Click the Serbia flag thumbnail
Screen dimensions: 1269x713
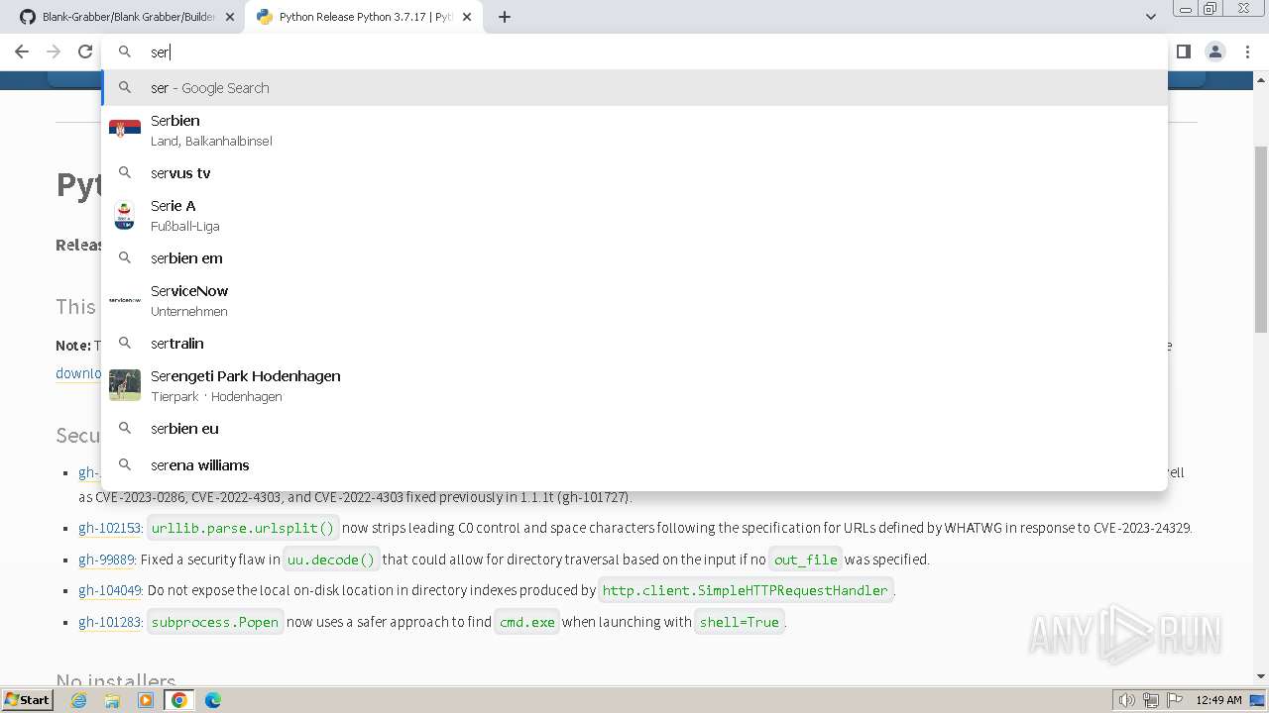(125, 129)
